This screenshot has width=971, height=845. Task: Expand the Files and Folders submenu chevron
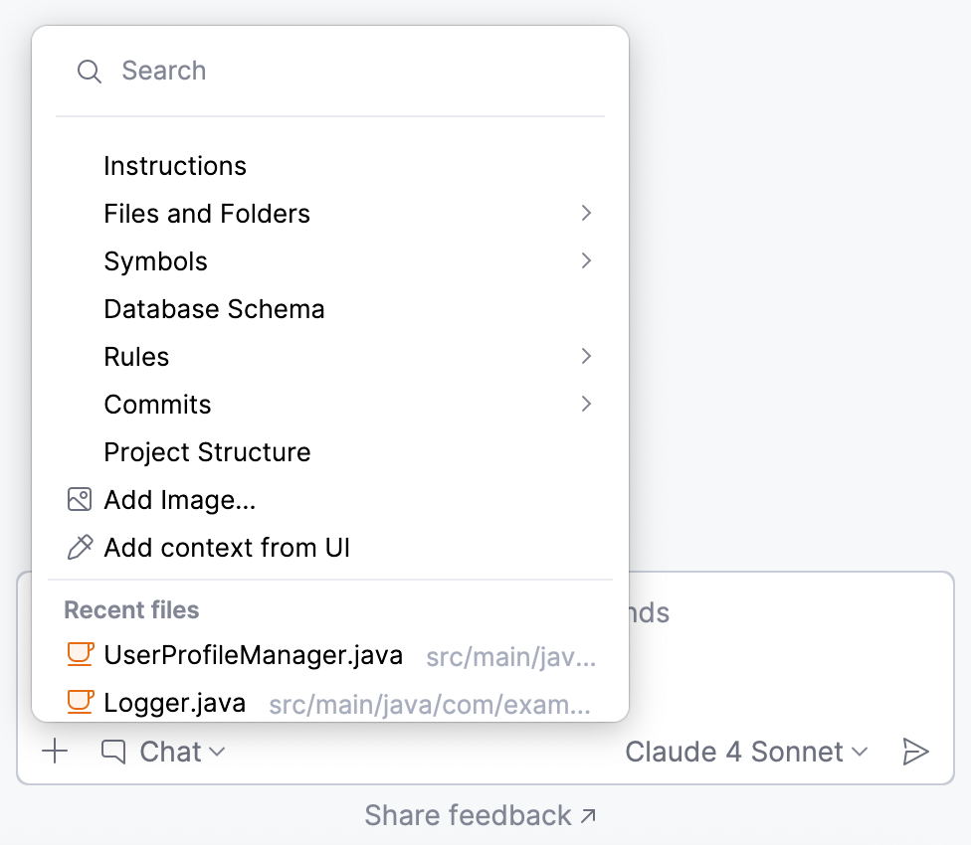tap(586, 213)
